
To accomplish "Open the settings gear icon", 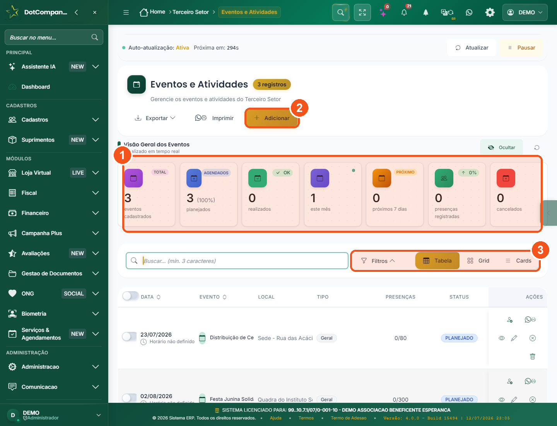I will click(x=490, y=12).
